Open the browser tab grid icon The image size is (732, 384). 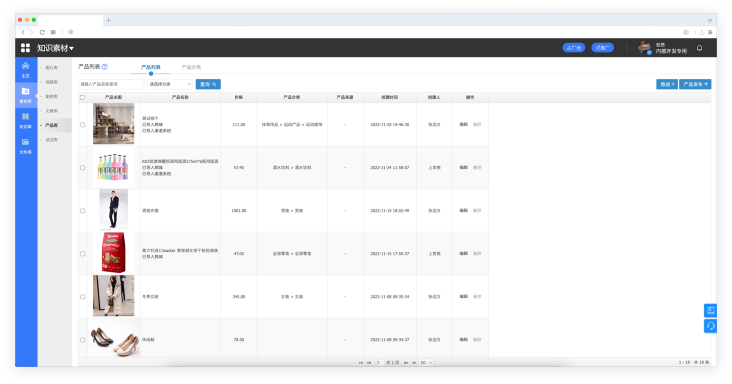[53, 32]
